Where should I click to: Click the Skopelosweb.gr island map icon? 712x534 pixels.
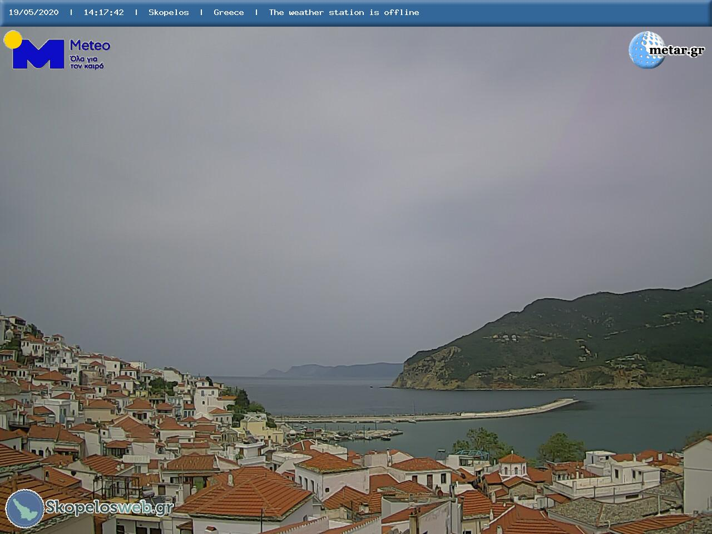tap(25, 508)
